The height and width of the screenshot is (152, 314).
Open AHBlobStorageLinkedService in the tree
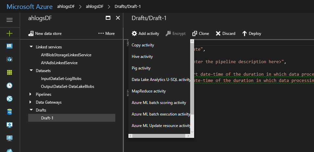pyautogui.click(x=66, y=55)
